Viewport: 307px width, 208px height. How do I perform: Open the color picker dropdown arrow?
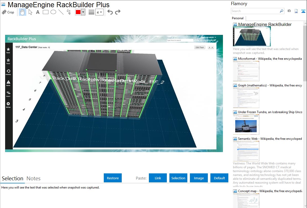83,12
